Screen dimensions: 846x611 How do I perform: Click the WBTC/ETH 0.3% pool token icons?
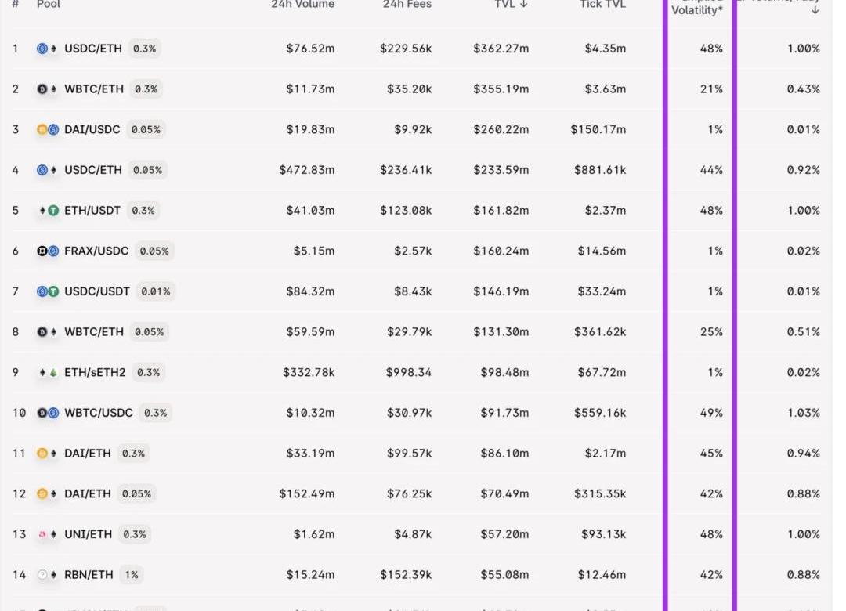[x=48, y=89]
